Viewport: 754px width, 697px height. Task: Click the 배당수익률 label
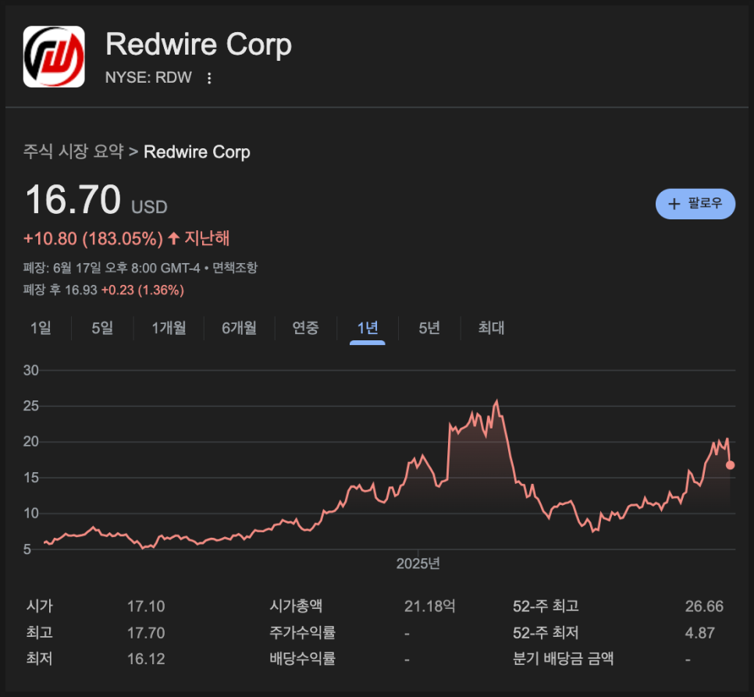tap(302, 659)
